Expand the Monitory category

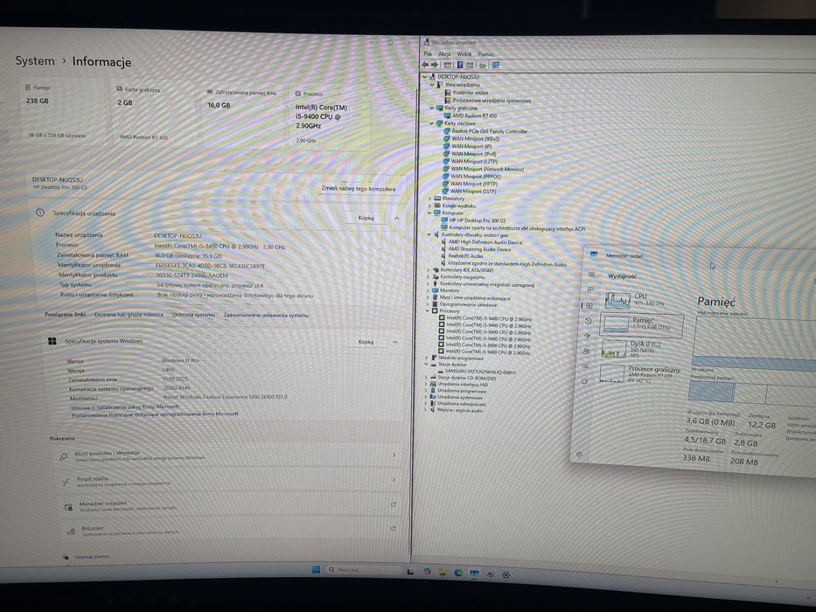pyautogui.click(x=429, y=290)
